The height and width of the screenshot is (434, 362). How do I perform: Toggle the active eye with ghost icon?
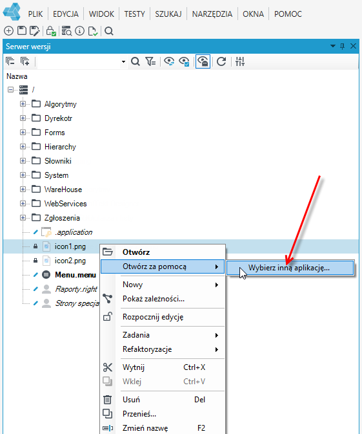pos(203,61)
